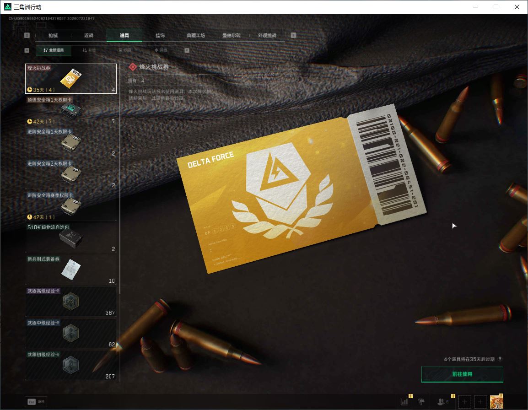Select the 新兵制式装备券 item
528x410 pixels.
(x=71, y=270)
